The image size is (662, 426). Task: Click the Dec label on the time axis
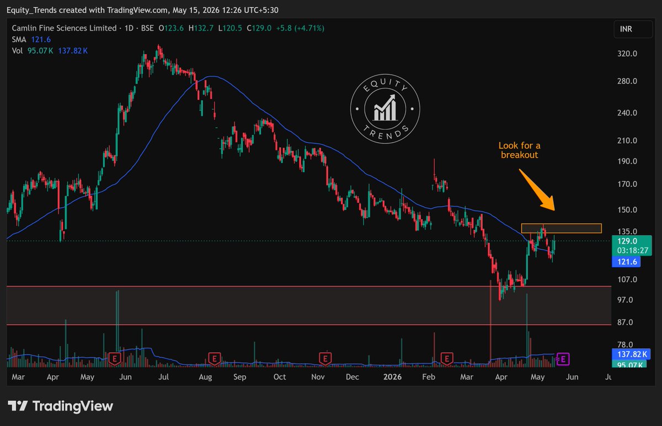(x=352, y=378)
